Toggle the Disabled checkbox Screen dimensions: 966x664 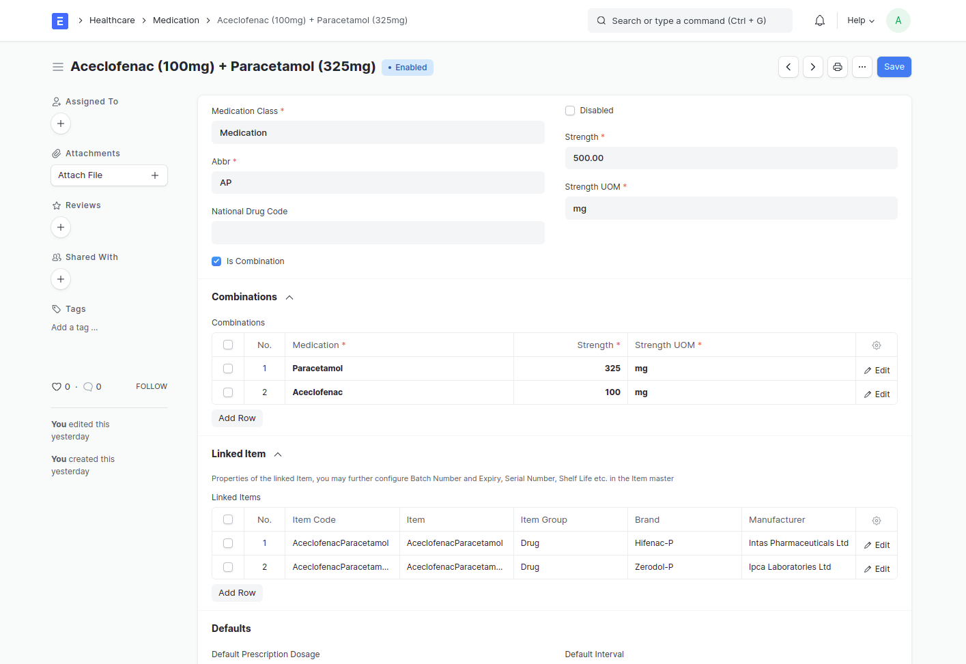pyautogui.click(x=570, y=111)
